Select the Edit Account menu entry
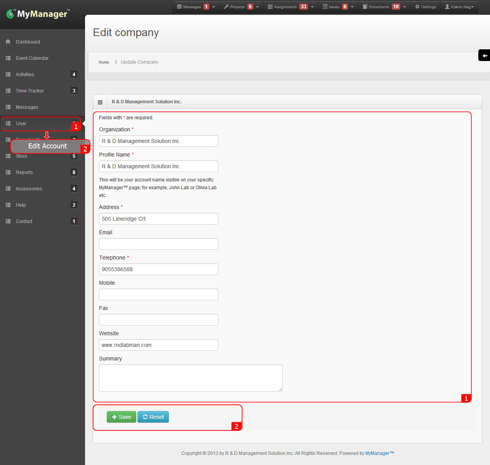Image resolution: width=490 pixels, height=465 pixels. coord(47,146)
